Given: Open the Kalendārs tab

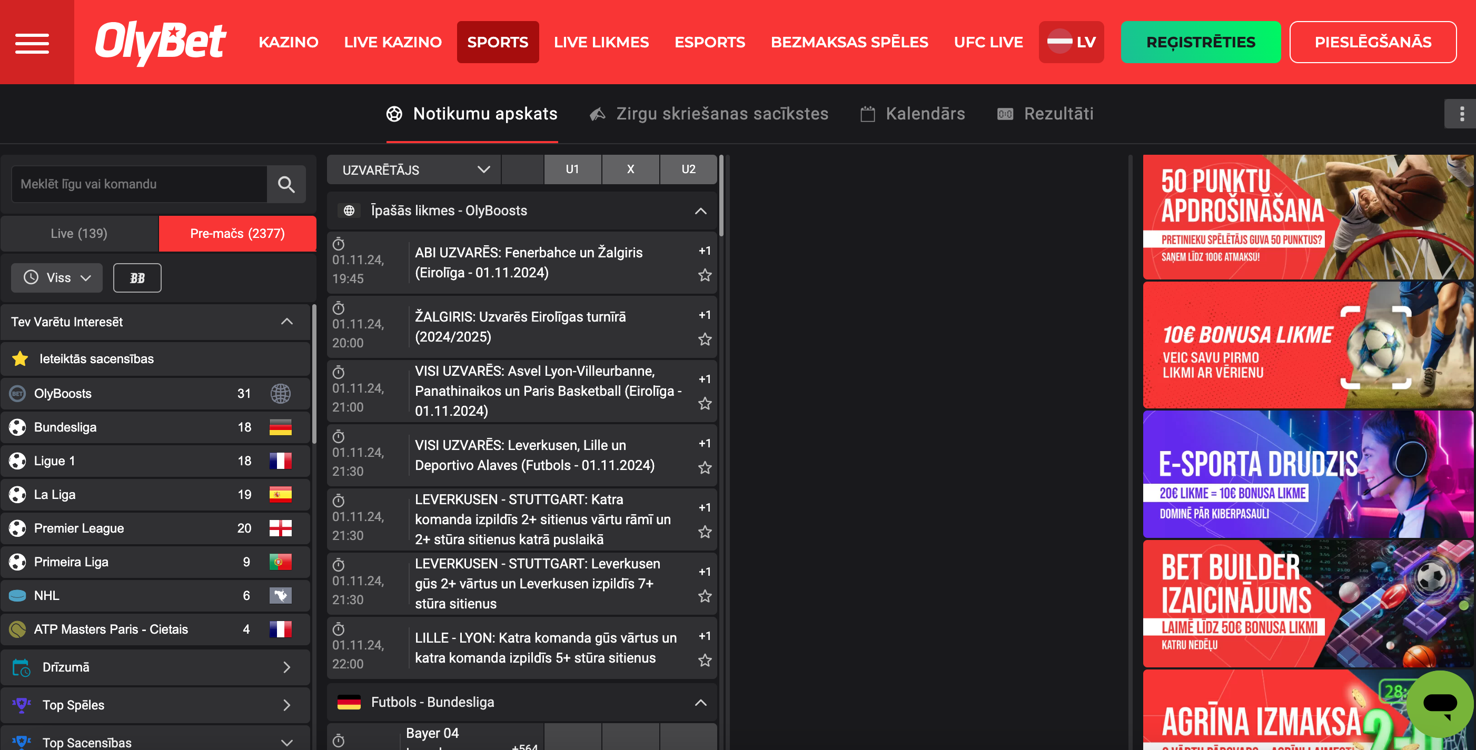Looking at the screenshot, I should coord(913,114).
